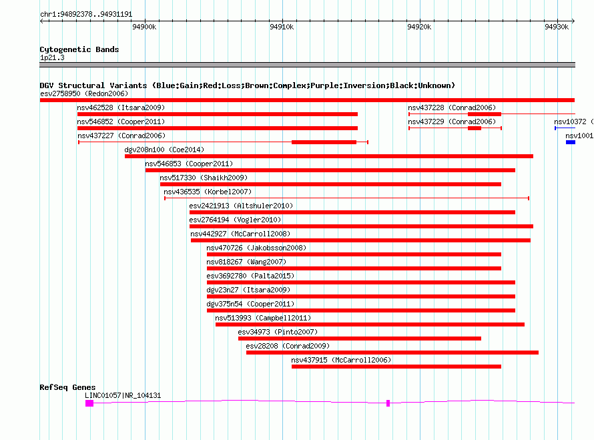Click the thick segment of nsv437228 bar
Viewport: 594px width, 440px height.
(485, 114)
